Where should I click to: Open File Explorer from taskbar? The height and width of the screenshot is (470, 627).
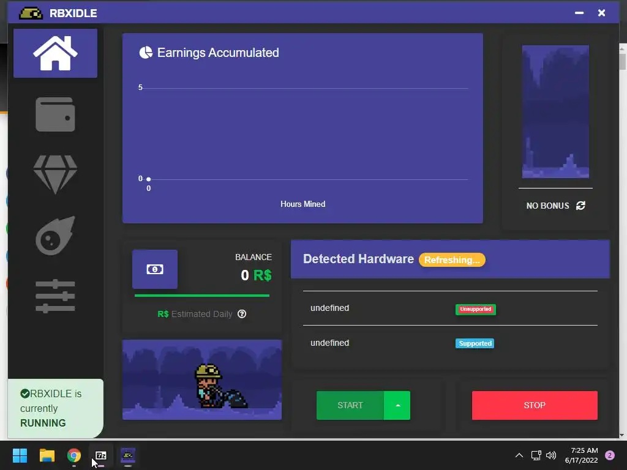pyautogui.click(x=47, y=455)
